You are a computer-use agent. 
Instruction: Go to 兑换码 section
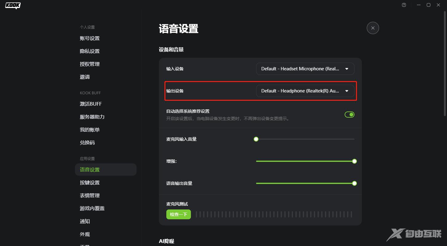point(87,143)
